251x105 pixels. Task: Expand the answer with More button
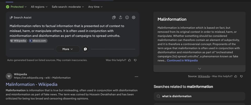(x=68, y=49)
